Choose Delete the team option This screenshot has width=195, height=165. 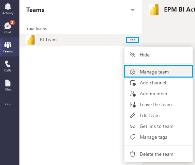tap(159, 154)
